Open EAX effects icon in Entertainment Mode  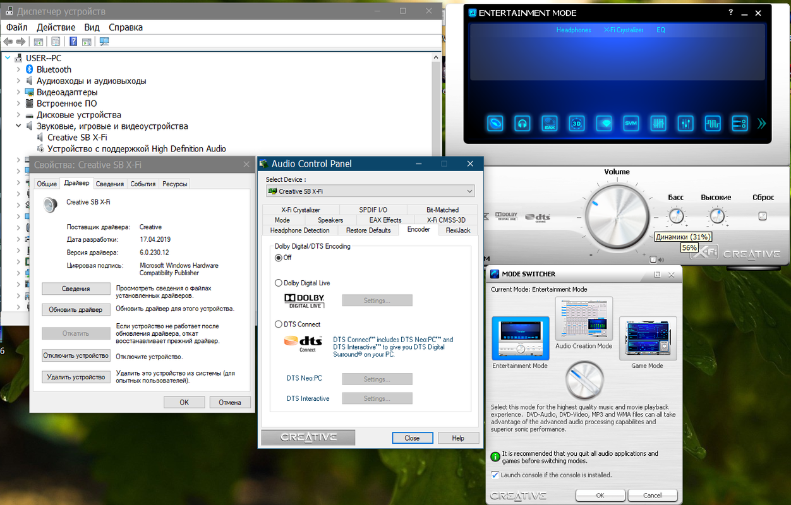coord(550,124)
